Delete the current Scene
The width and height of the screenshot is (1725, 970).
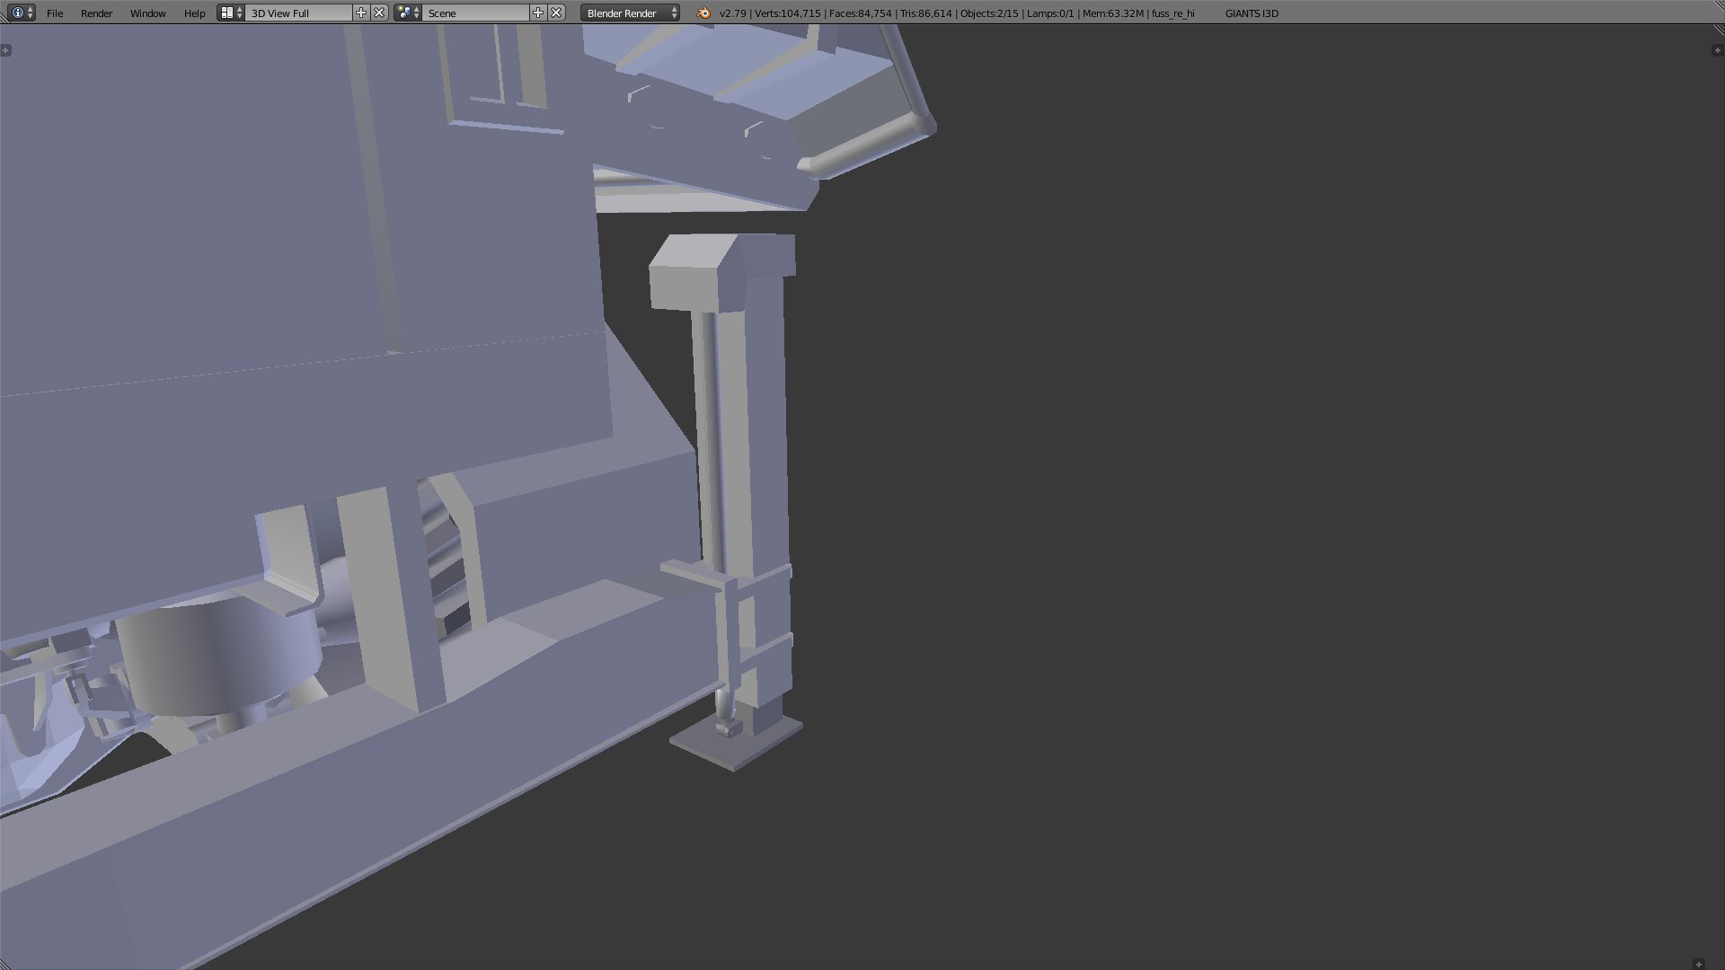556,13
